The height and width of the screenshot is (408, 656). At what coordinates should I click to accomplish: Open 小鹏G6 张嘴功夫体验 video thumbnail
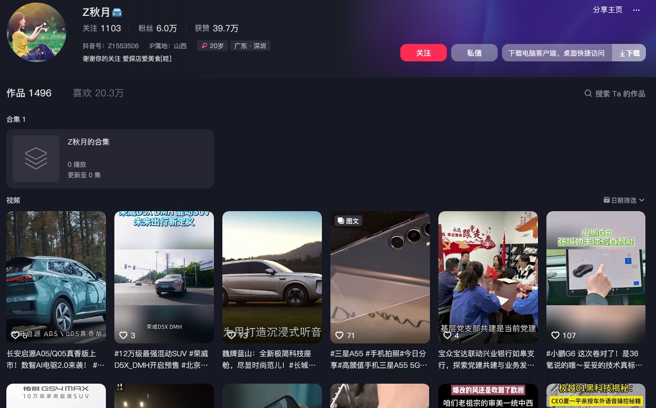tap(596, 277)
